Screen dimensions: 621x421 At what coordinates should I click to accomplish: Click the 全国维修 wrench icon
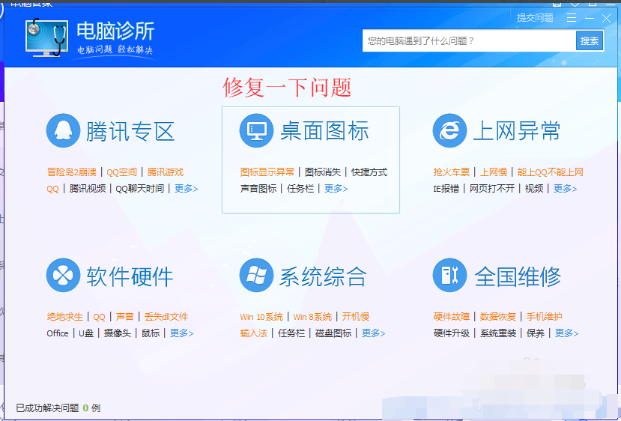coord(450,275)
